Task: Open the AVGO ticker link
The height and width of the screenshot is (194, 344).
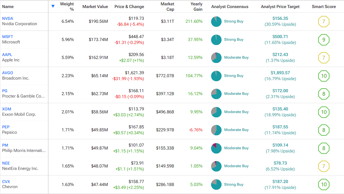Action: click(x=7, y=73)
